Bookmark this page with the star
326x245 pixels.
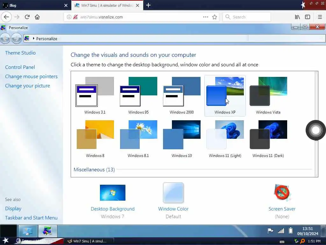point(215,17)
